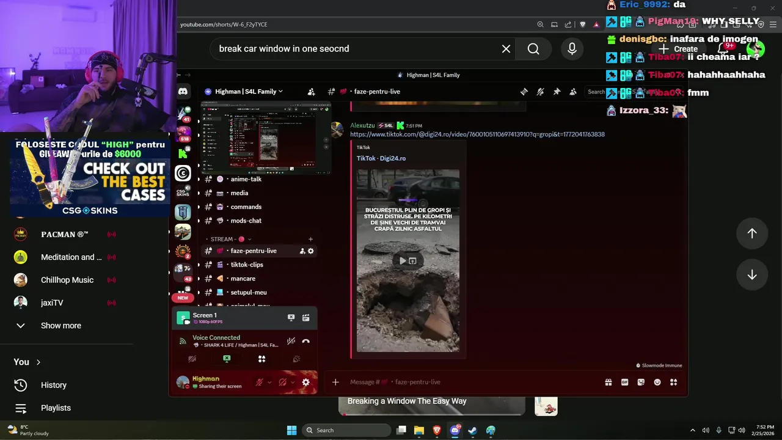This screenshot has width=782, height=440.
Task: Open headphone output options dropdown arrow
Action: pyautogui.click(x=293, y=383)
